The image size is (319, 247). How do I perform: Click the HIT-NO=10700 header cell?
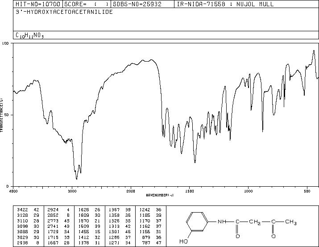[38, 4]
